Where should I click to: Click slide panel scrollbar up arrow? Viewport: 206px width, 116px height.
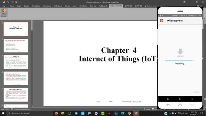point(32,21)
